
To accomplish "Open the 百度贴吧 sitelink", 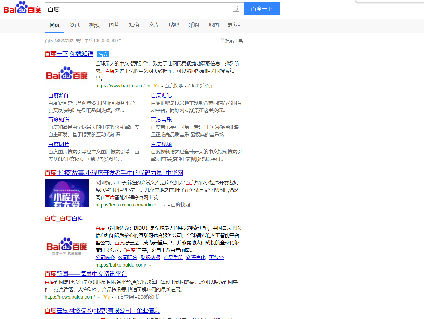I will coord(161,95).
